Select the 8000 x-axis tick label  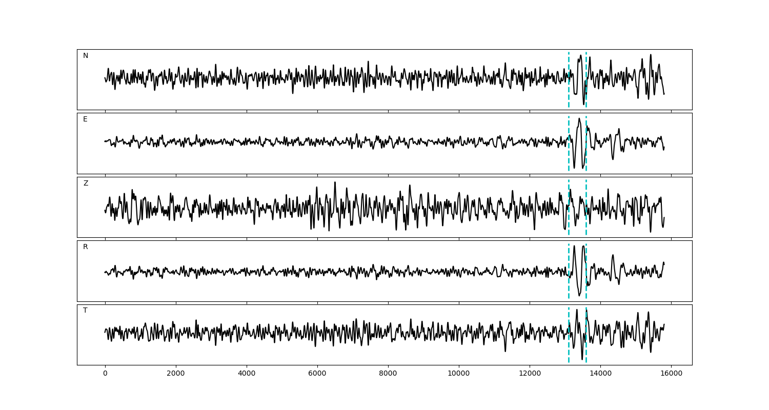coord(388,374)
